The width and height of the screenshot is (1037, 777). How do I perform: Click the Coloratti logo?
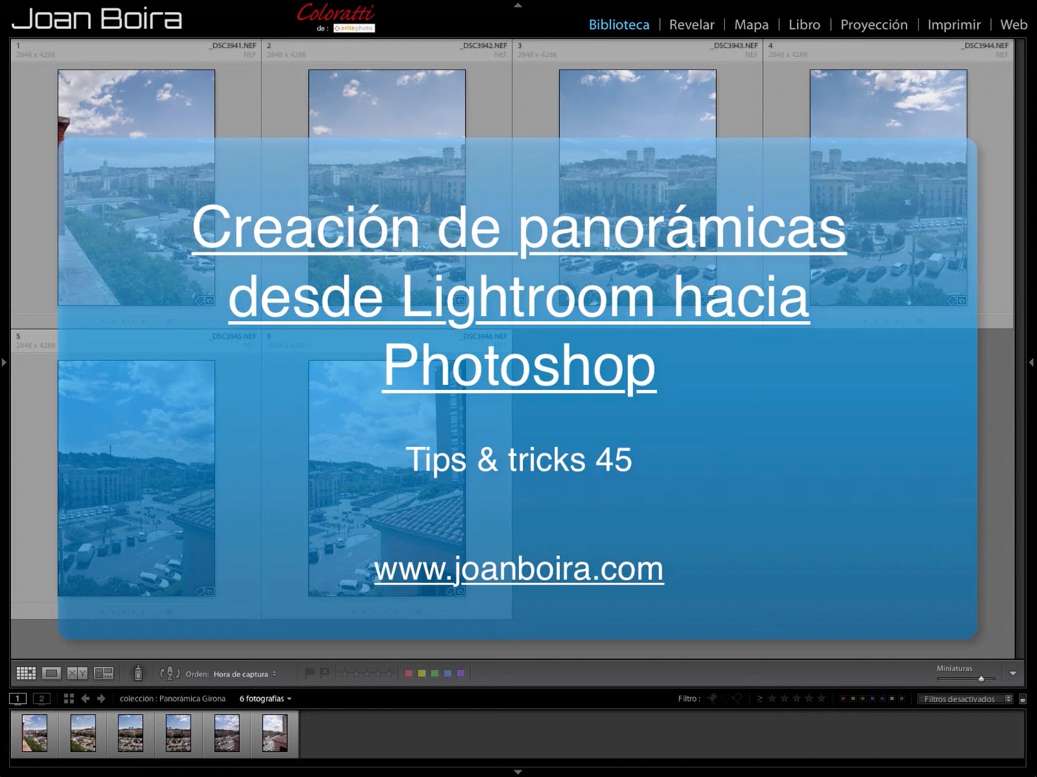click(336, 18)
